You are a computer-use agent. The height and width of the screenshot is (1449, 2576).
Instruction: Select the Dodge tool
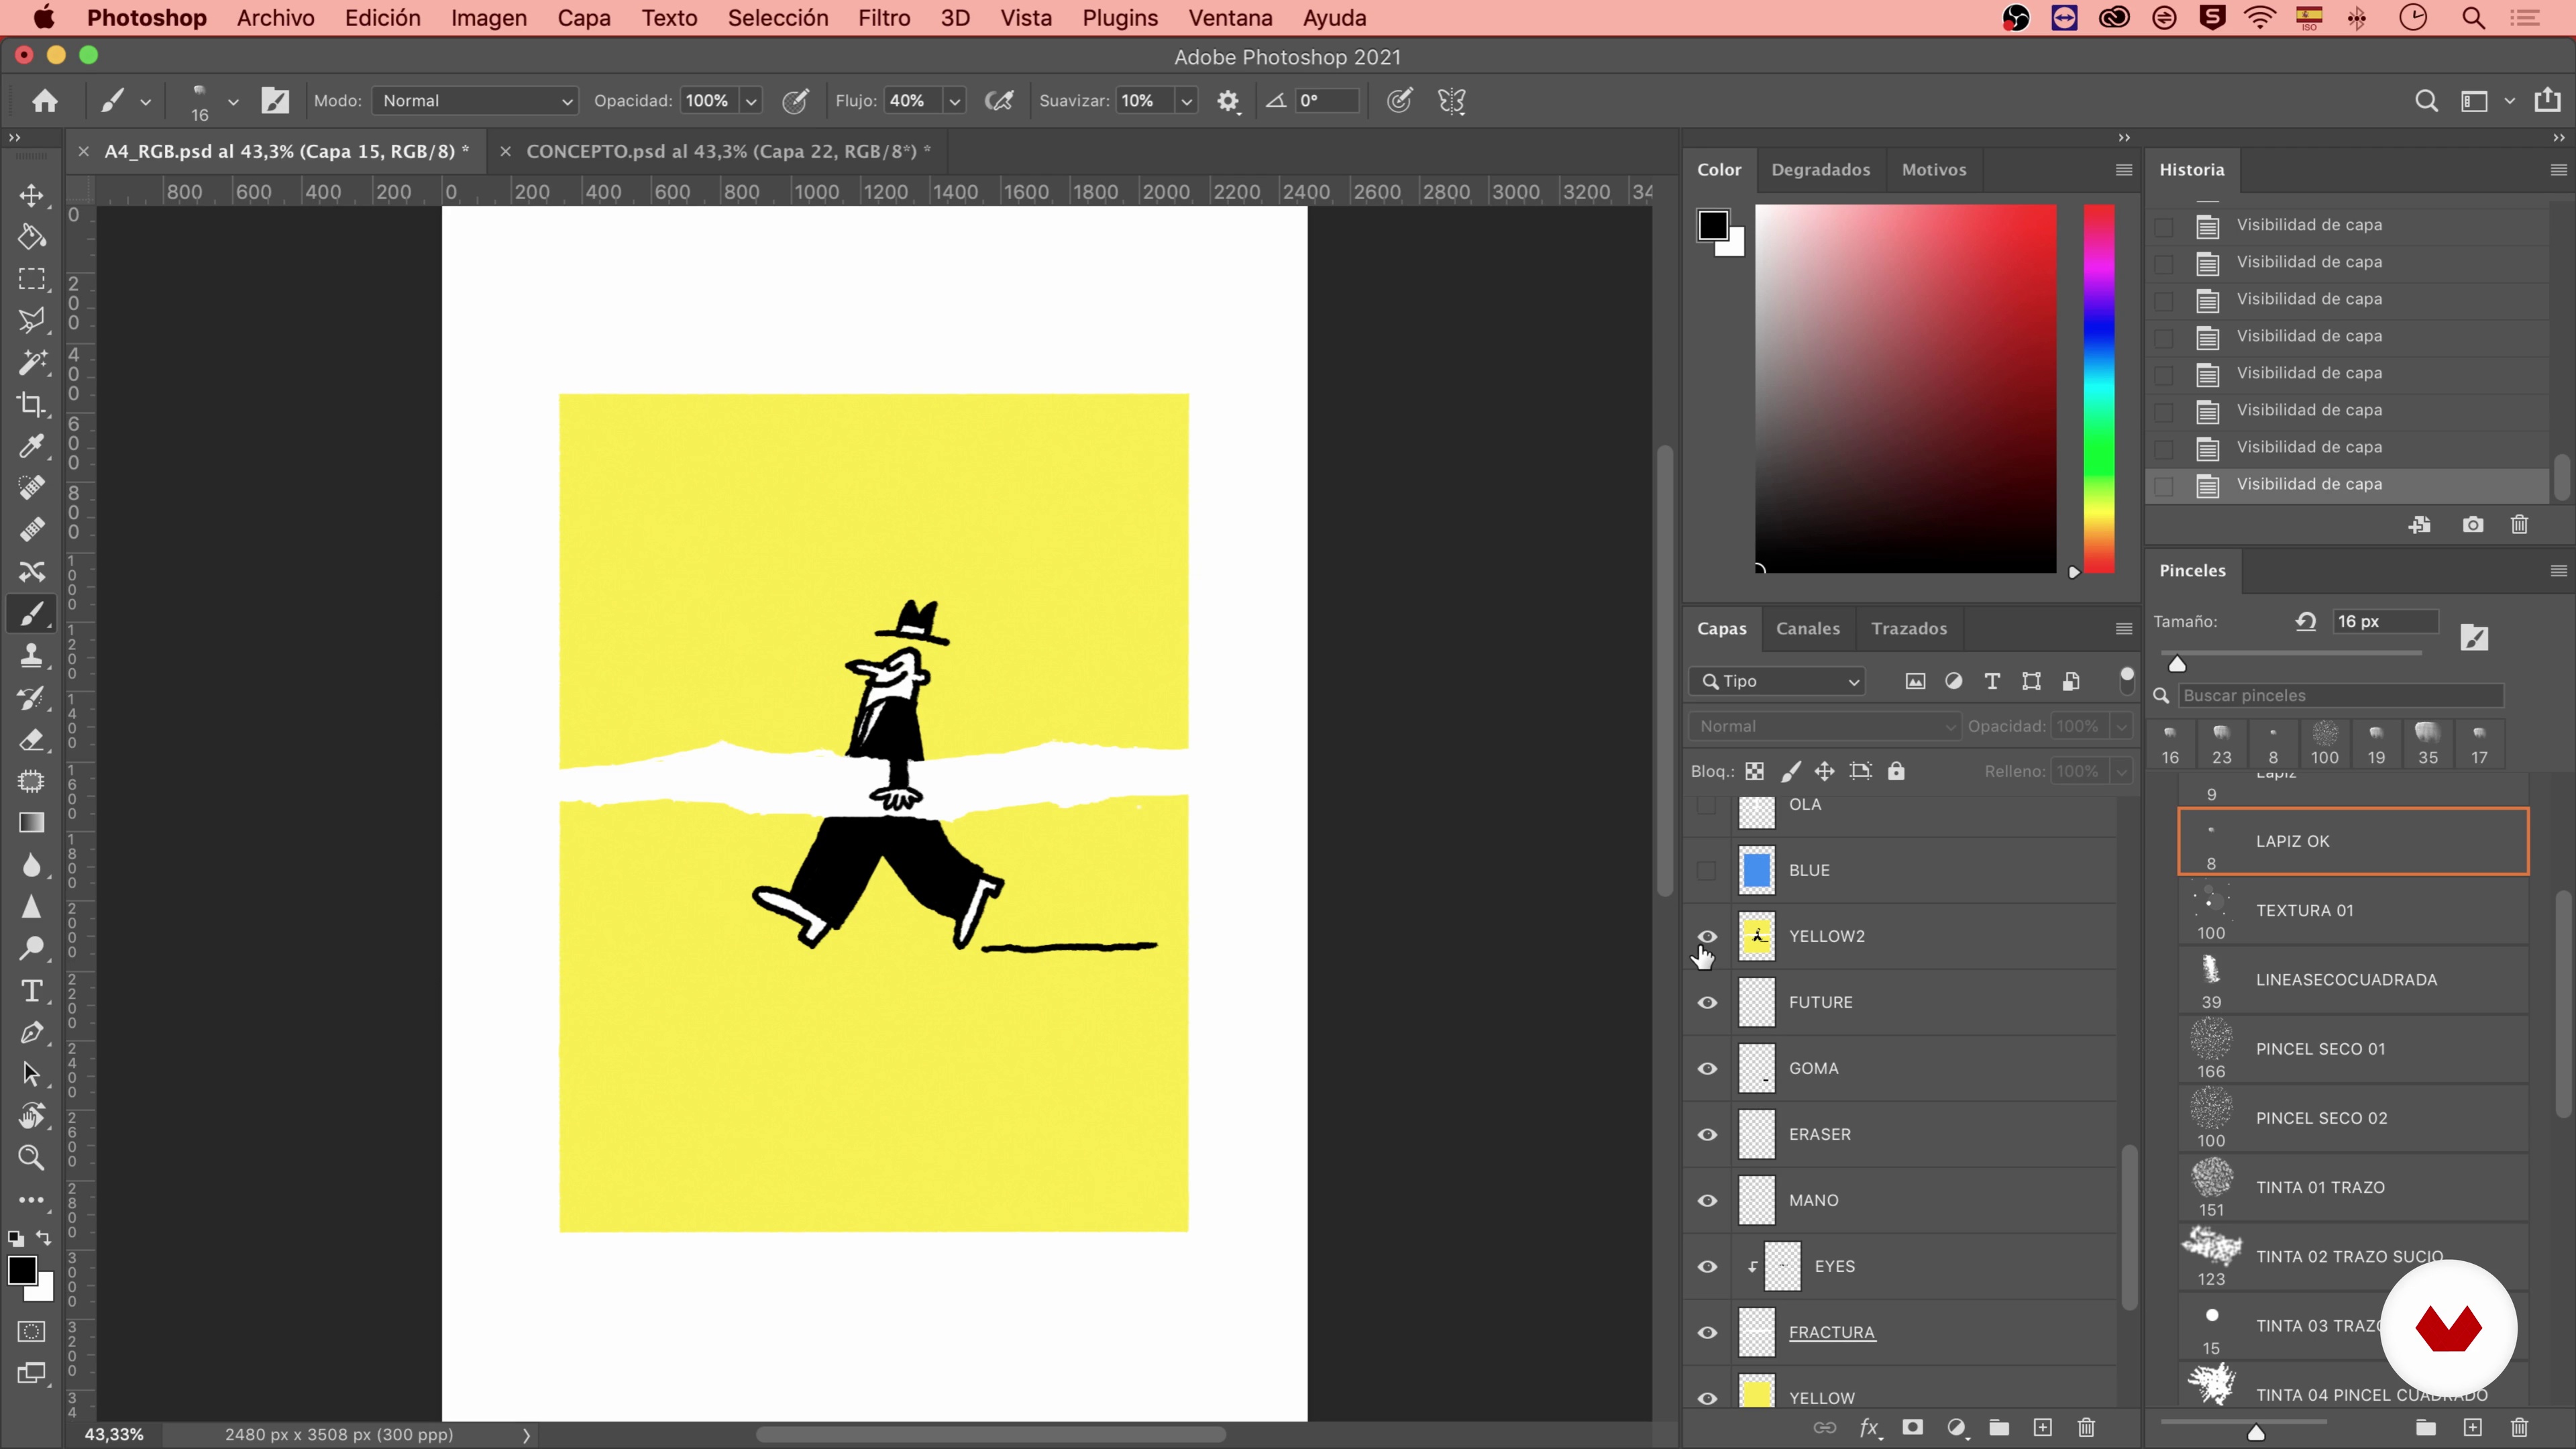click(x=31, y=948)
